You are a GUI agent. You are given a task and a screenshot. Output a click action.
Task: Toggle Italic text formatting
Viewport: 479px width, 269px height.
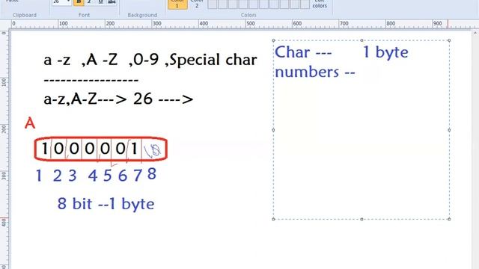click(90, 2)
